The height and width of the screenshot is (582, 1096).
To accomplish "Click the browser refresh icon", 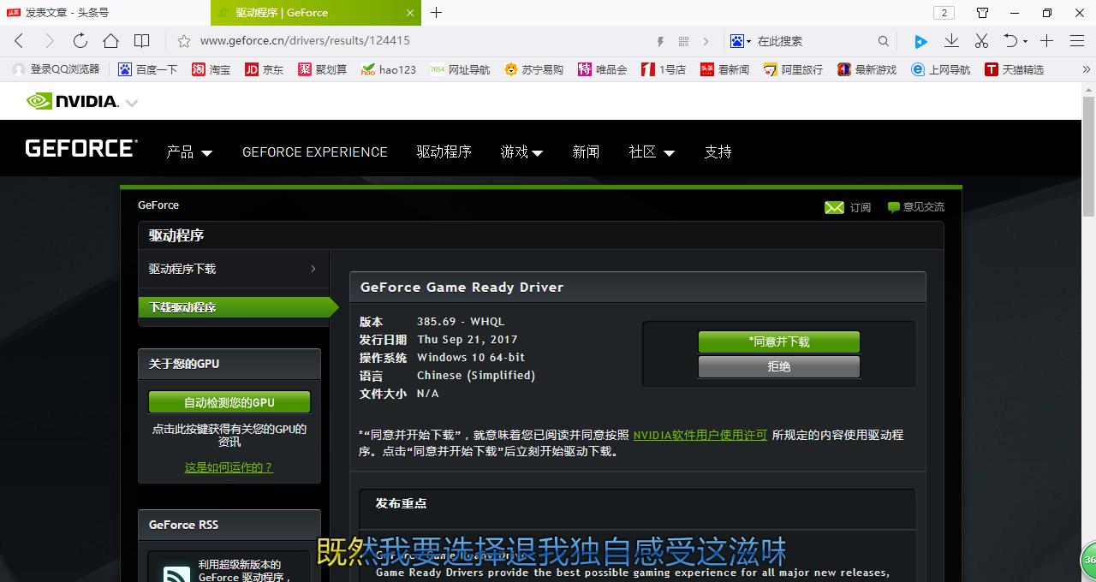I will coord(80,41).
